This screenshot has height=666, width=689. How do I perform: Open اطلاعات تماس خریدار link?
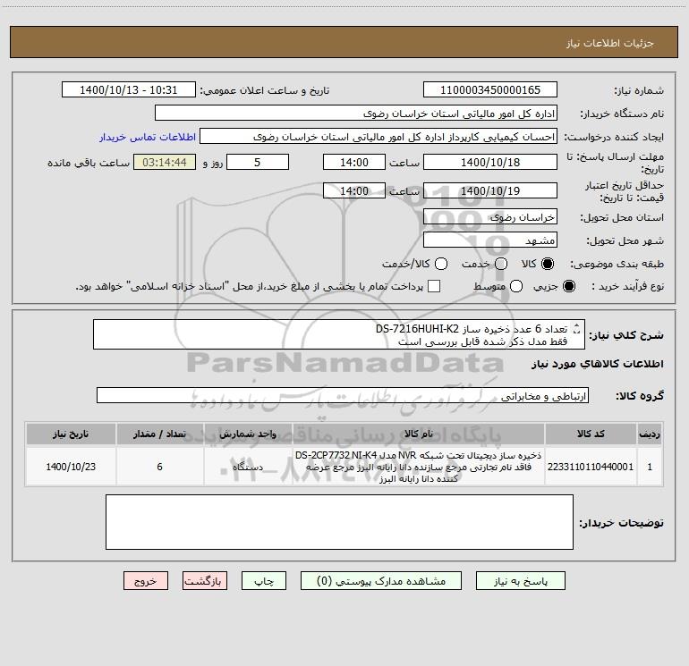tap(148, 137)
